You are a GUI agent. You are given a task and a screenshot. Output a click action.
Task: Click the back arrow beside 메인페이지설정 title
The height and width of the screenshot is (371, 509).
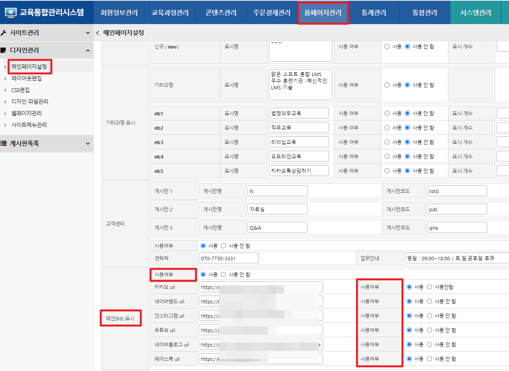pyautogui.click(x=98, y=33)
